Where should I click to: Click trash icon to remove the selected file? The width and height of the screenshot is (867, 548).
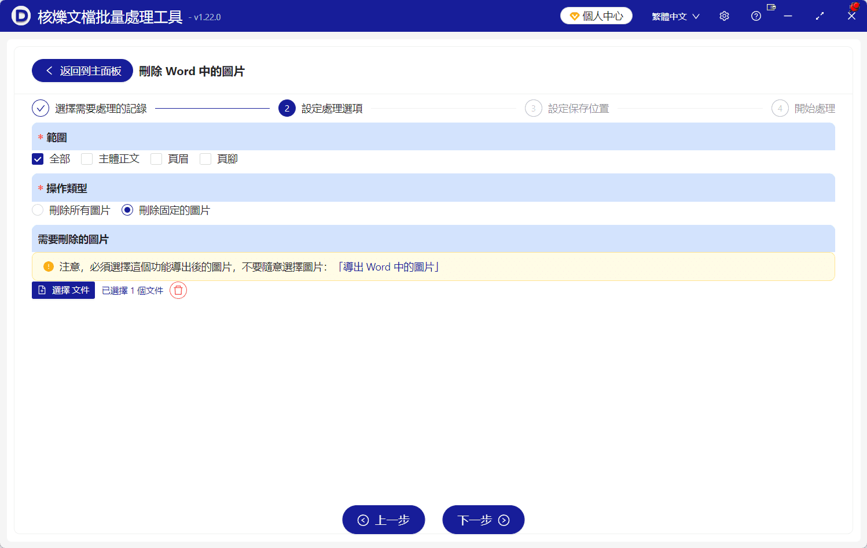point(178,290)
